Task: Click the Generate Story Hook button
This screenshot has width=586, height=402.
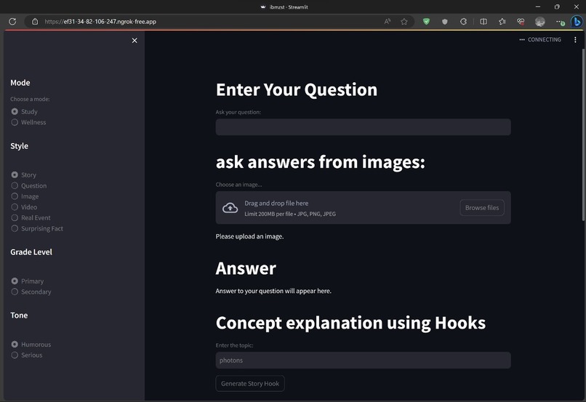Action: 250,383
